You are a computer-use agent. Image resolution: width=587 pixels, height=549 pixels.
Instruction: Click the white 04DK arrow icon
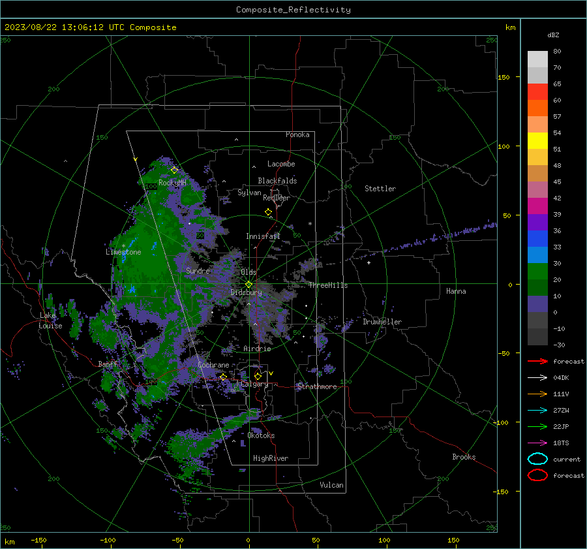point(537,377)
